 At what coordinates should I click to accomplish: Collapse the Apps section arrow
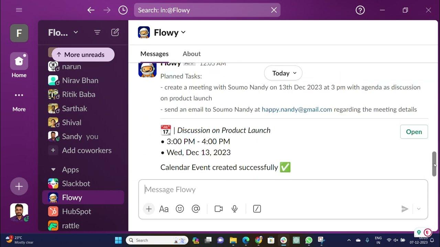[53, 169]
